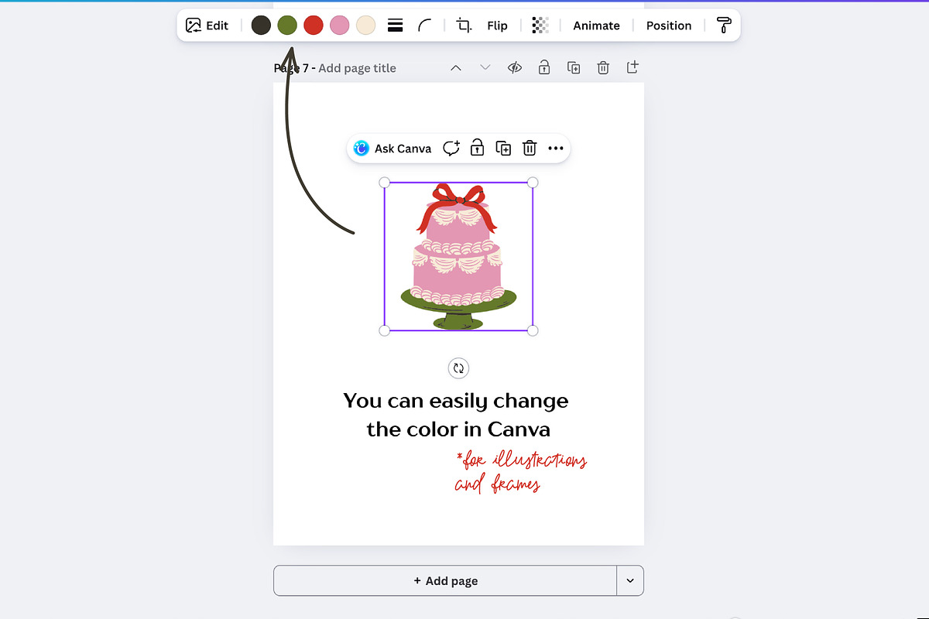Lock the selected cake element
This screenshot has width=929, height=619.
click(477, 149)
